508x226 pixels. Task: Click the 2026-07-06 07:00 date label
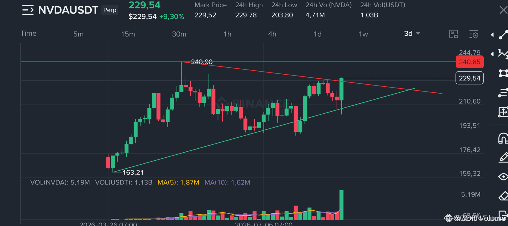[x=264, y=224]
